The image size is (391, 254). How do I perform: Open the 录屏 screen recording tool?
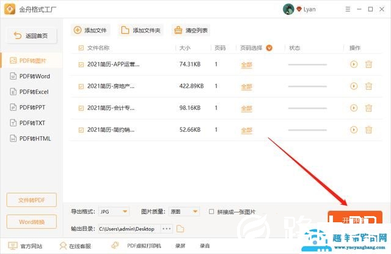coord(180,246)
